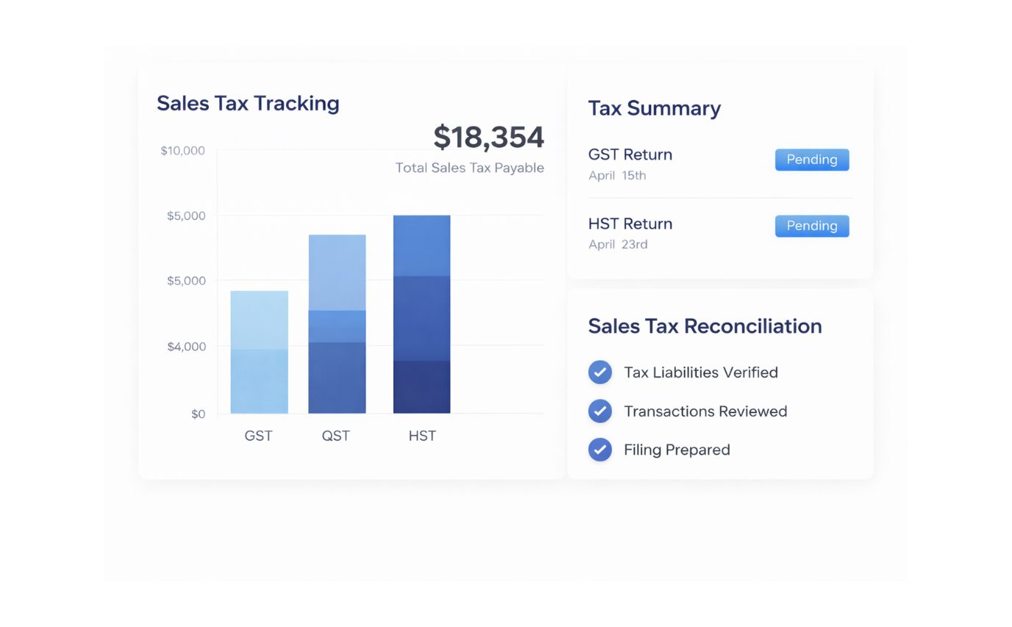Click the darkest bottom segment of HST bar
Screen dimensions: 1012x627
[x=421, y=387]
